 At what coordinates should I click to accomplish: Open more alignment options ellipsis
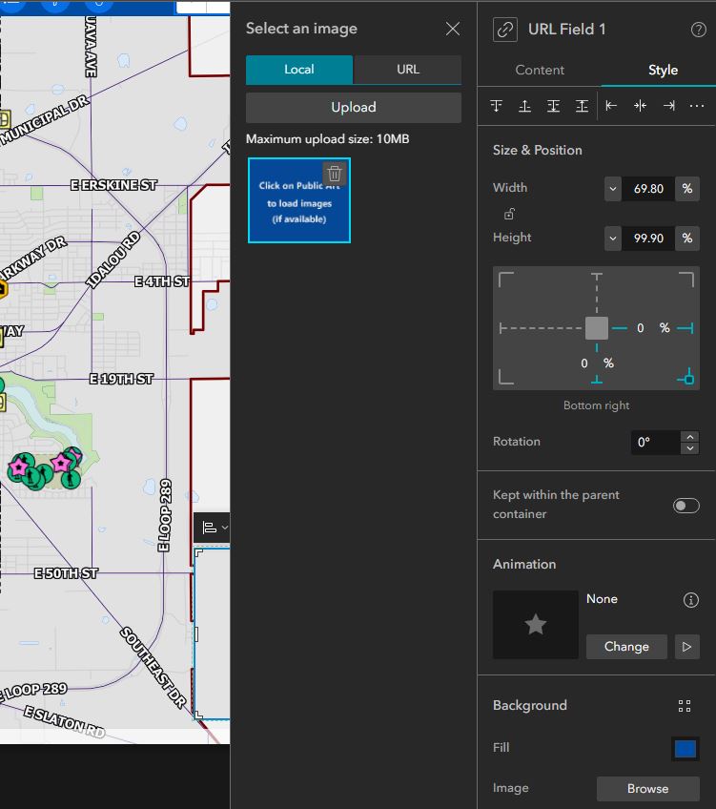pyautogui.click(x=696, y=106)
